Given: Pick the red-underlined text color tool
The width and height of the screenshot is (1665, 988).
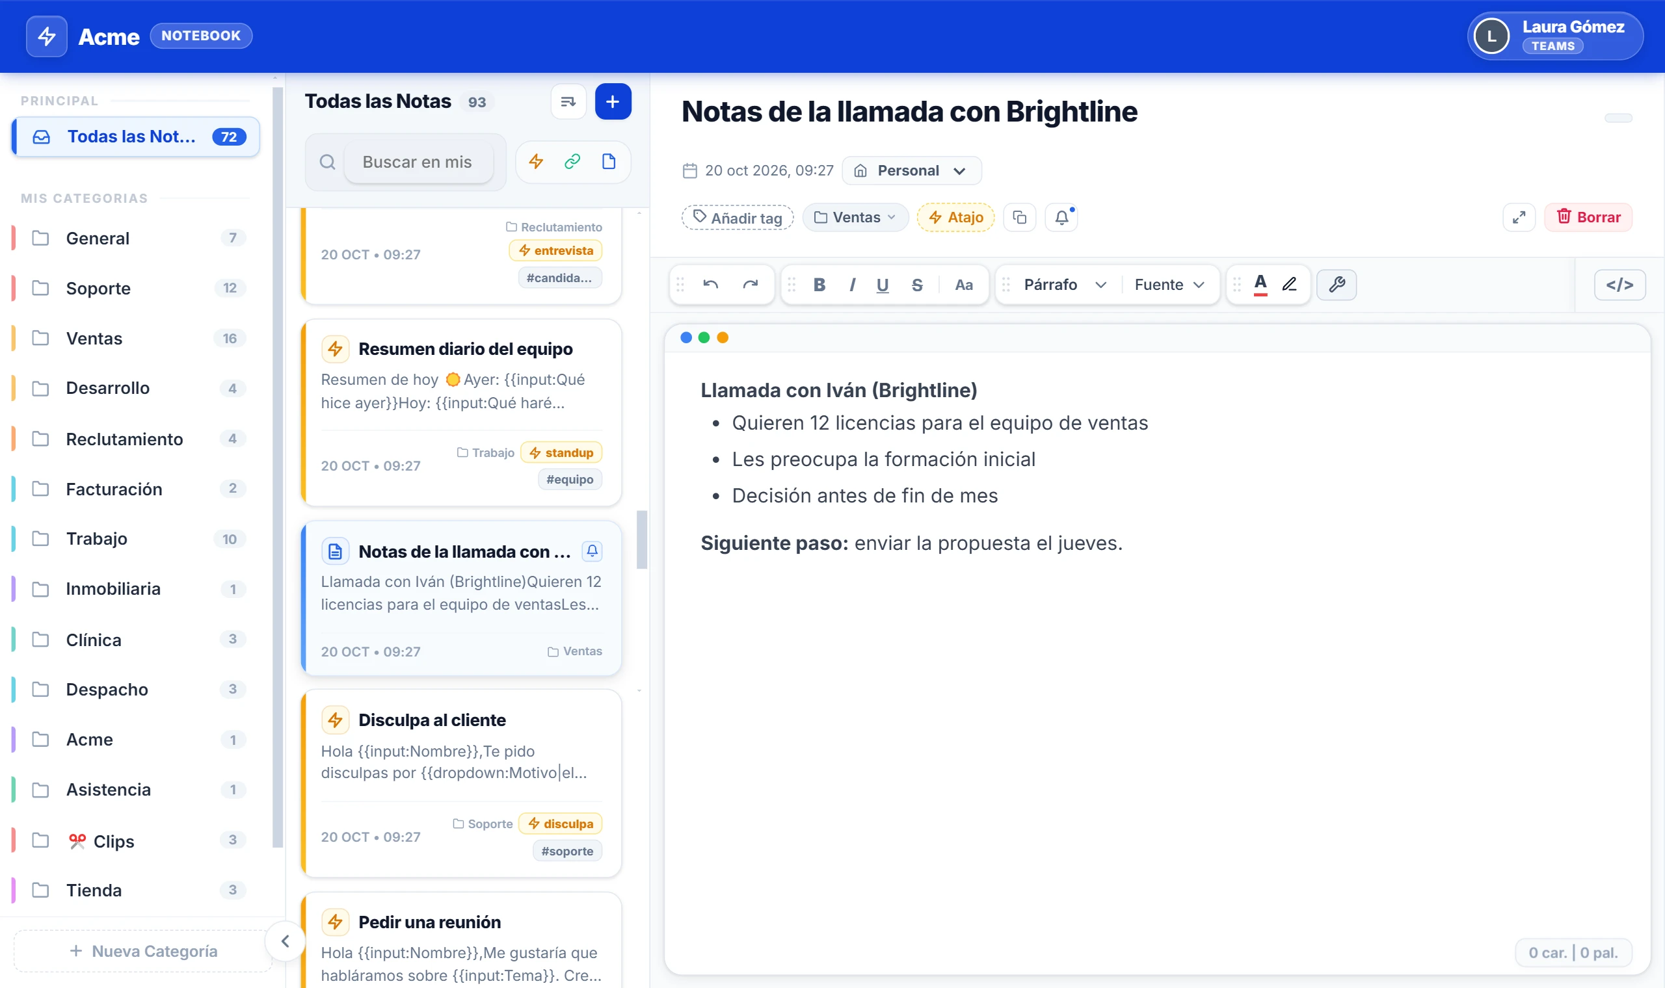Looking at the screenshot, I should (x=1260, y=285).
